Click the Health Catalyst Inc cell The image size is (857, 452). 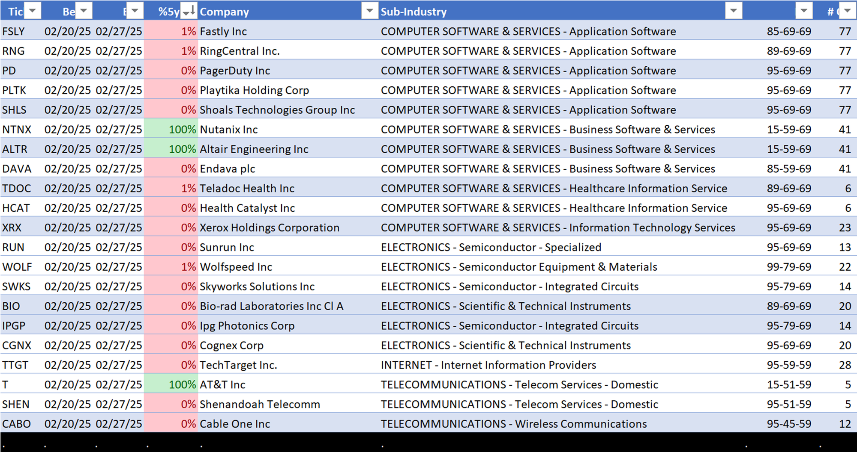coord(288,208)
